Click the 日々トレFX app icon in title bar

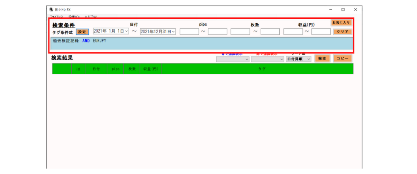(x=51, y=9)
